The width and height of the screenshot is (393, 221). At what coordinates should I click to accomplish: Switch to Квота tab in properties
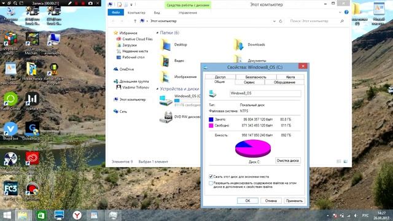click(x=290, y=77)
